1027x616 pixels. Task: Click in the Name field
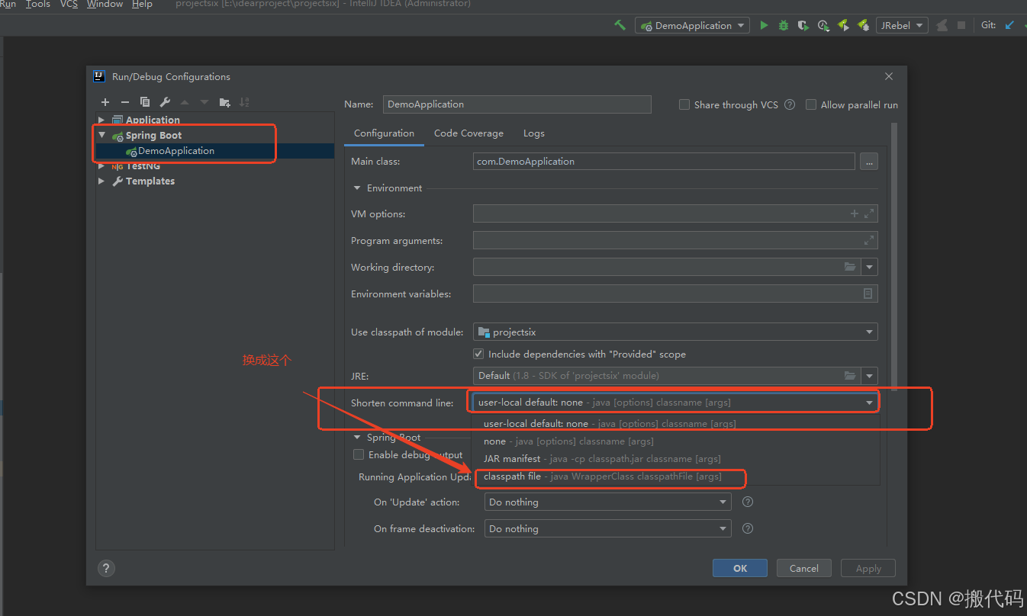click(x=517, y=104)
